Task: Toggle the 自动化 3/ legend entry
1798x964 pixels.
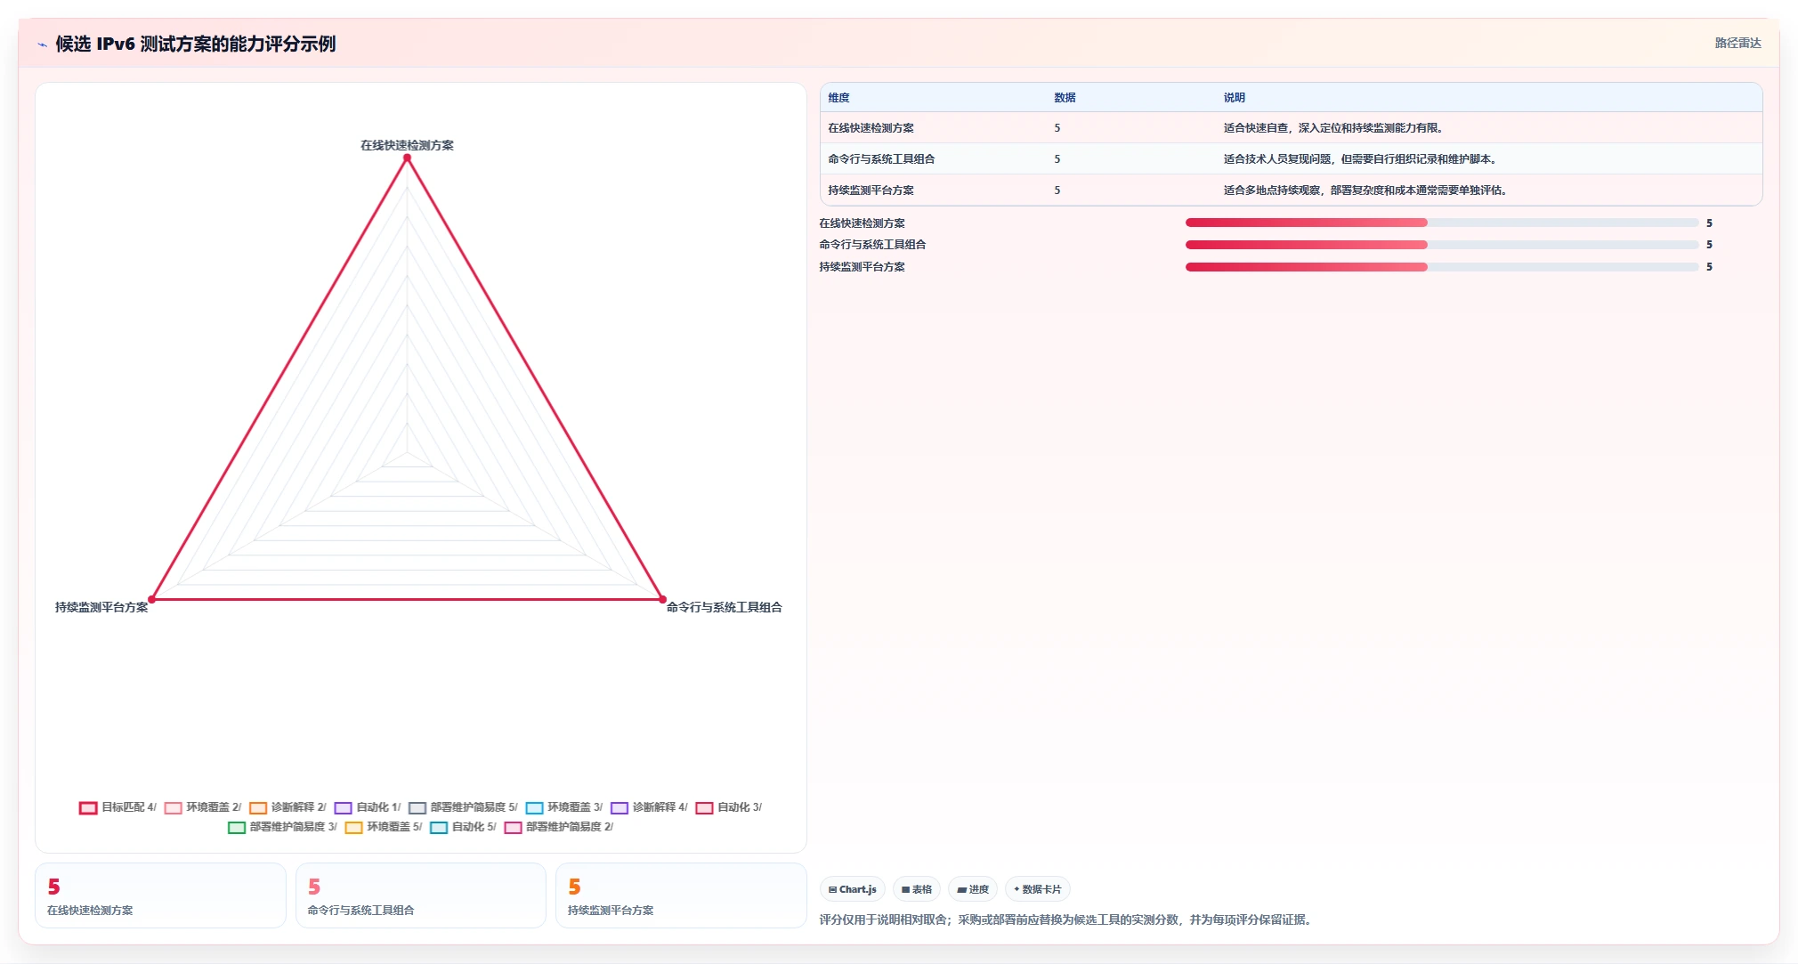Action: click(729, 807)
